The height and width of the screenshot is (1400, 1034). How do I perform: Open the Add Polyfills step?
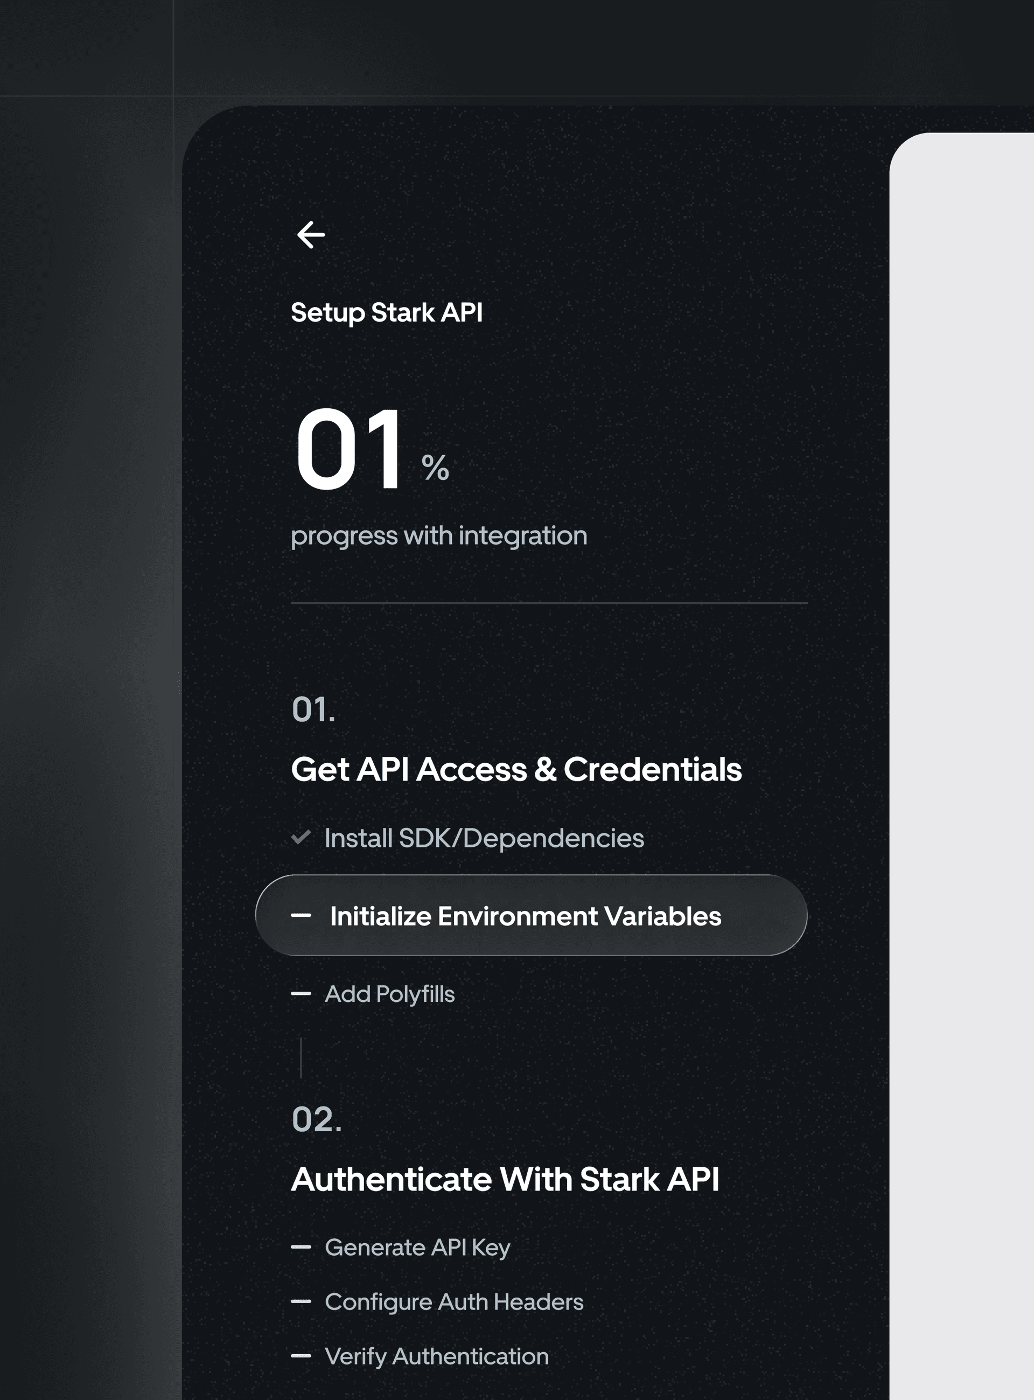[x=389, y=994]
